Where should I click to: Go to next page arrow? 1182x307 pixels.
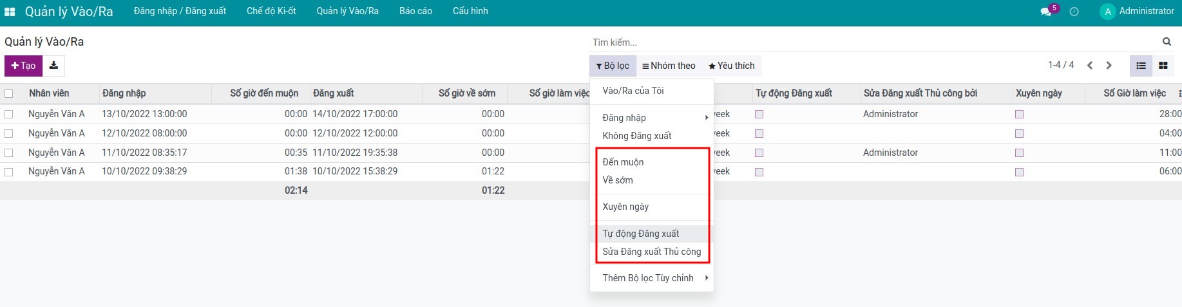click(x=1109, y=66)
